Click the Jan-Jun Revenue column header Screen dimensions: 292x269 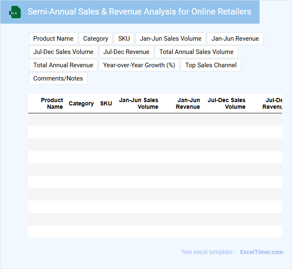(x=188, y=103)
